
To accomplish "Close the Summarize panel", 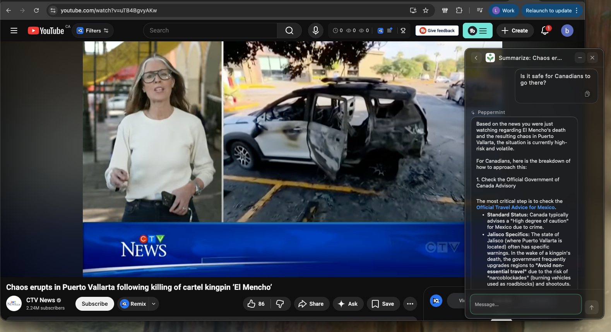I will pyautogui.click(x=592, y=58).
